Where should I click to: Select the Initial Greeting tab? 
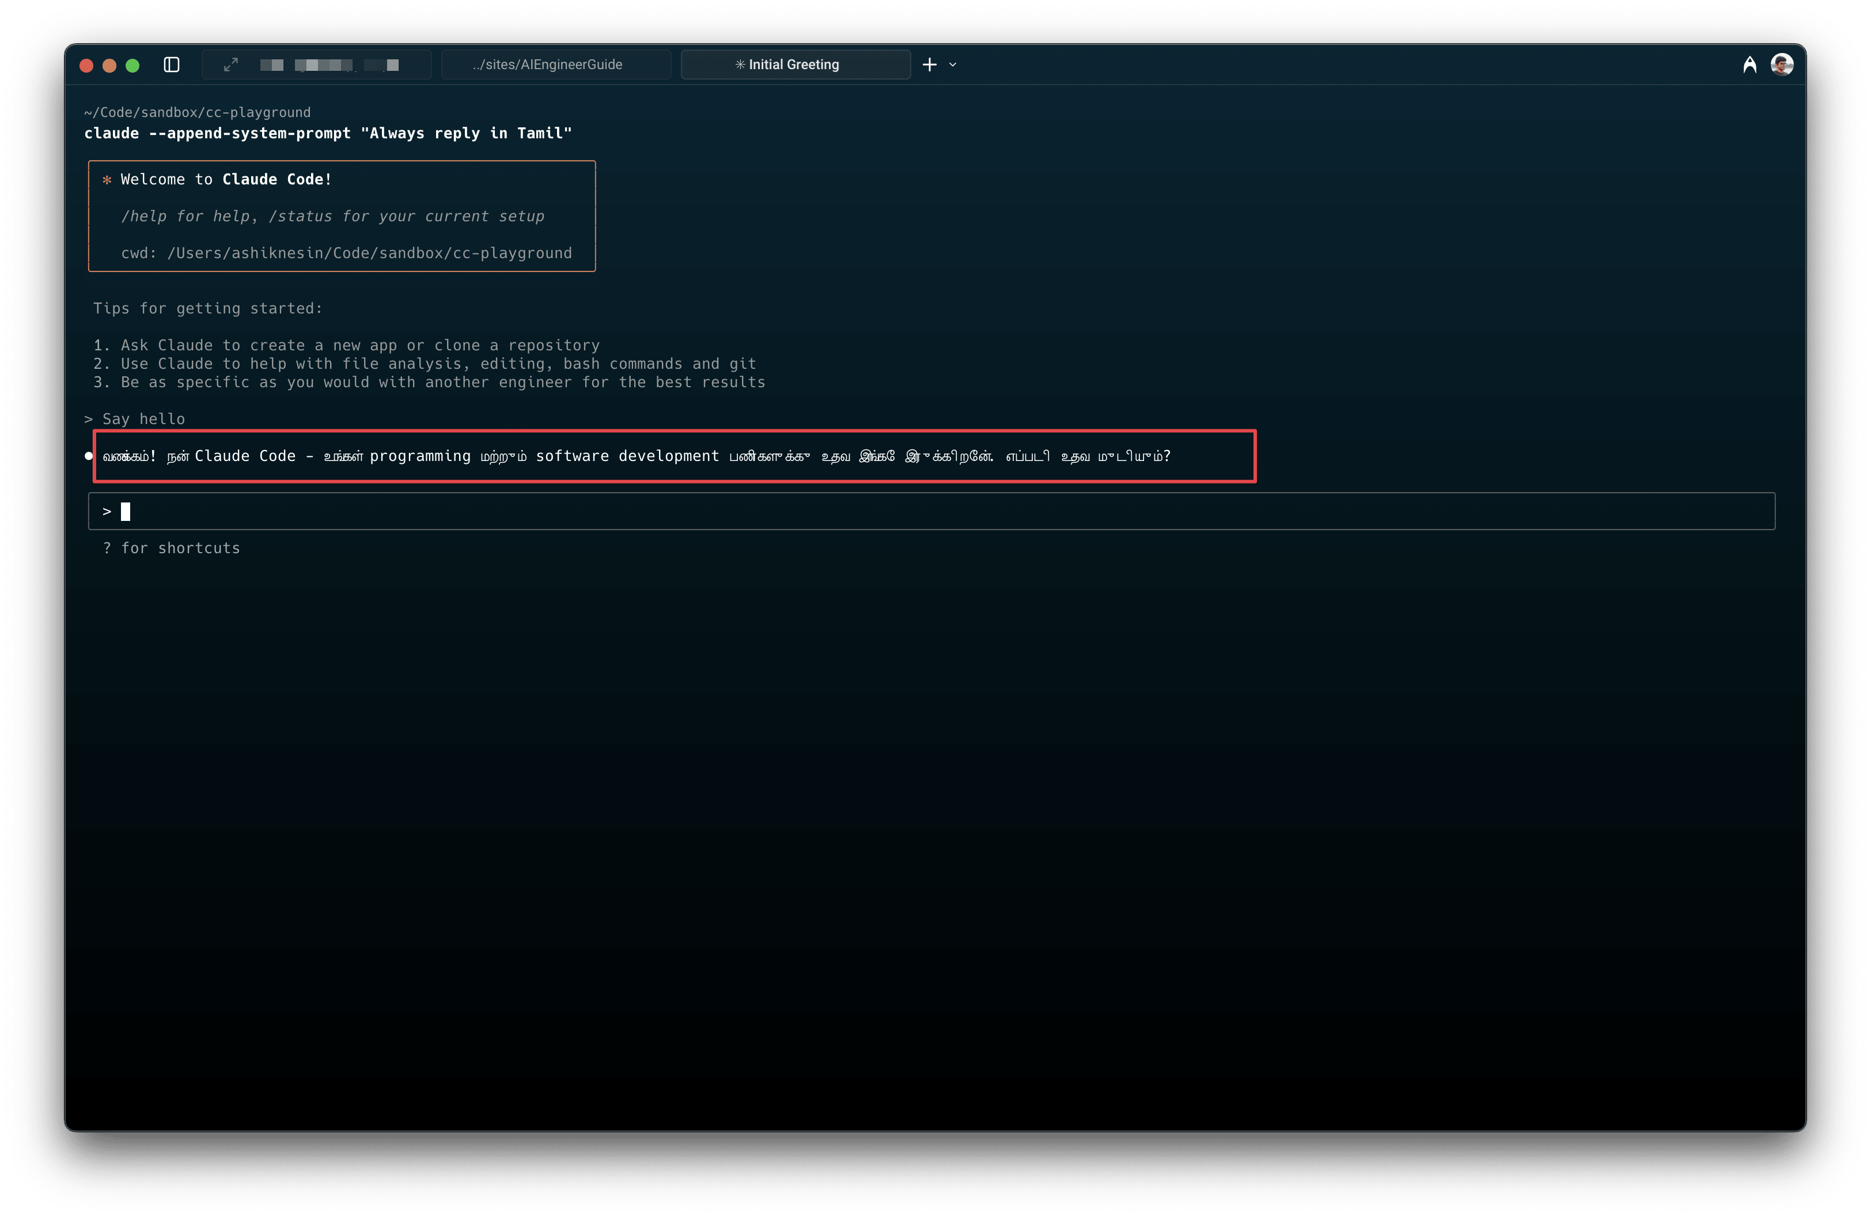pos(796,65)
